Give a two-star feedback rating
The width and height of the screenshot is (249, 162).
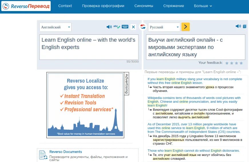[x=232, y=63]
